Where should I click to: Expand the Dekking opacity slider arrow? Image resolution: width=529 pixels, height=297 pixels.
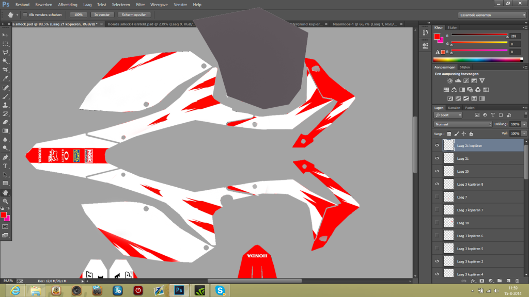coord(524,124)
